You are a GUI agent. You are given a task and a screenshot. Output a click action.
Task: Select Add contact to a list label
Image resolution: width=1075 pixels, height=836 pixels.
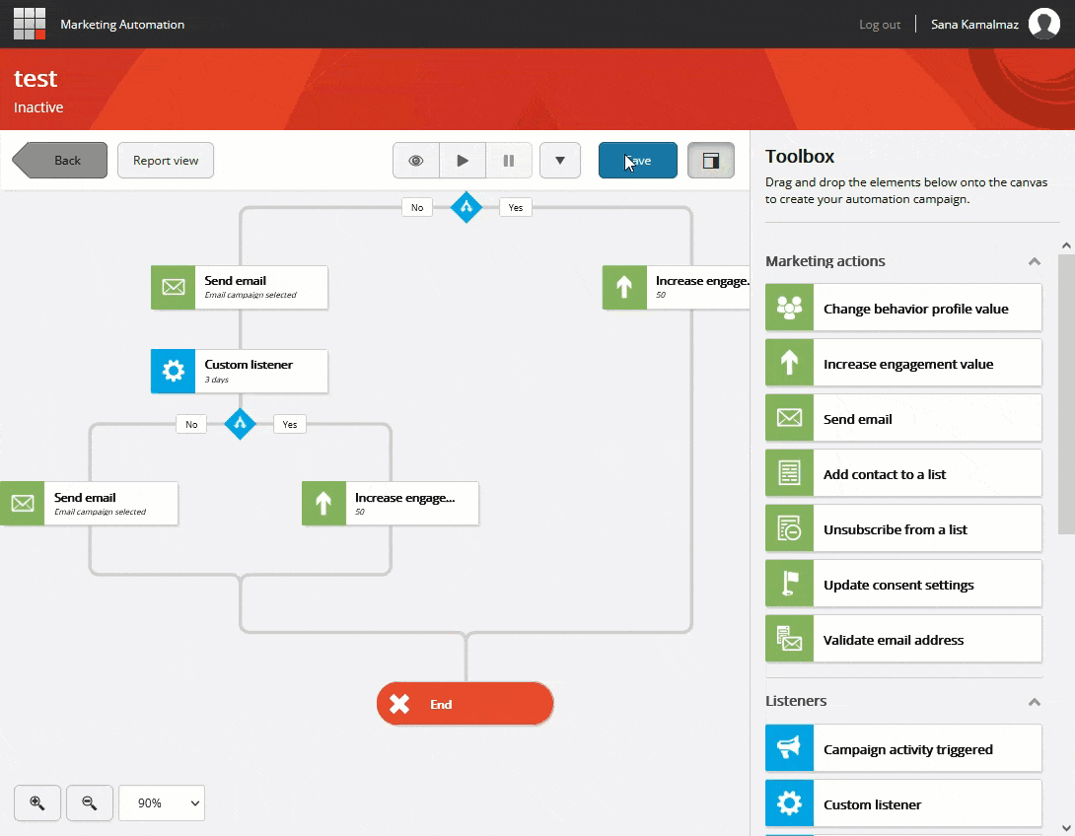tap(885, 474)
